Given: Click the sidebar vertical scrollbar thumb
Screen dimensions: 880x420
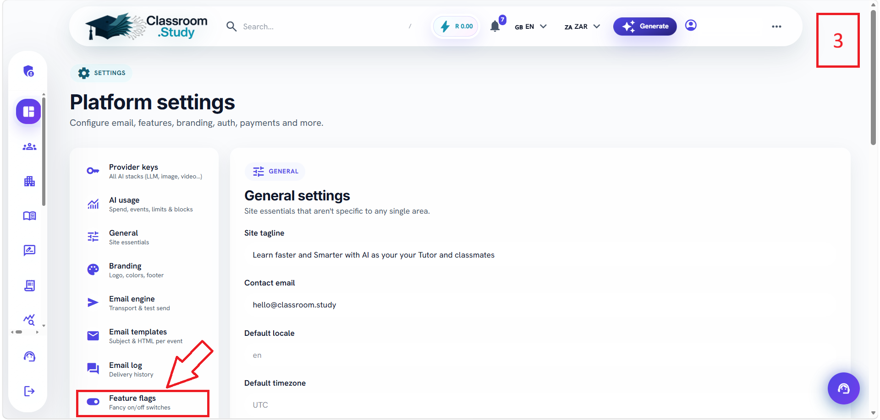Looking at the screenshot, I should pyautogui.click(x=44, y=151).
